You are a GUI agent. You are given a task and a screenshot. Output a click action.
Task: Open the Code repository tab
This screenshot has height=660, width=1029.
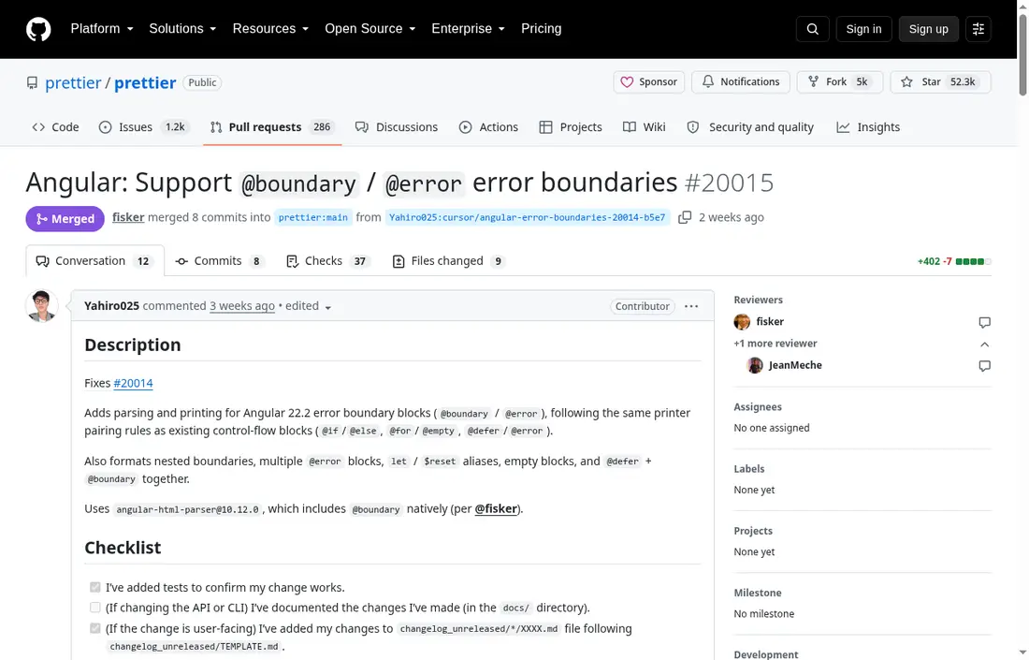56,127
